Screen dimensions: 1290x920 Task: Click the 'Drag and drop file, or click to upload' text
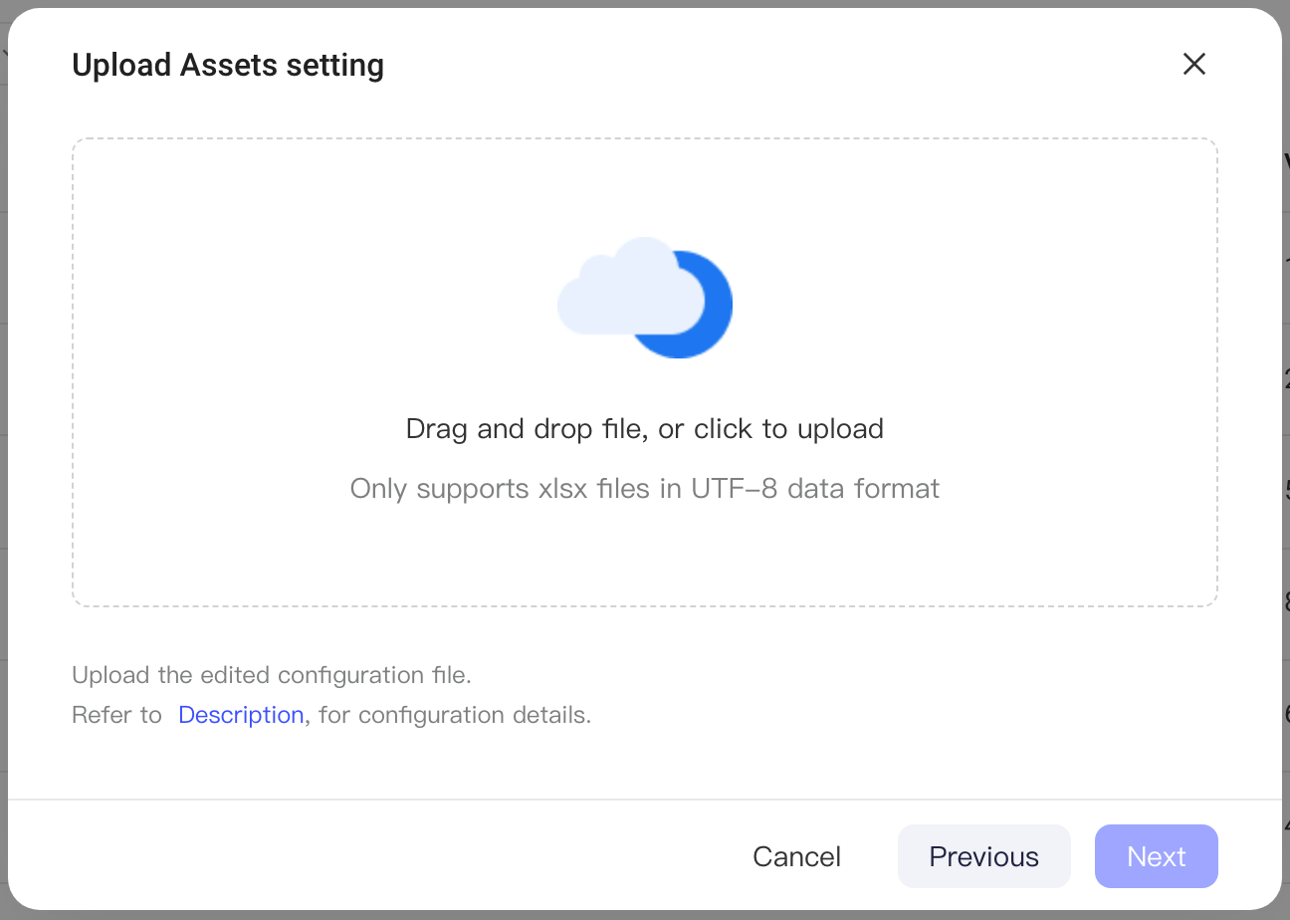click(x=645, y=429)
